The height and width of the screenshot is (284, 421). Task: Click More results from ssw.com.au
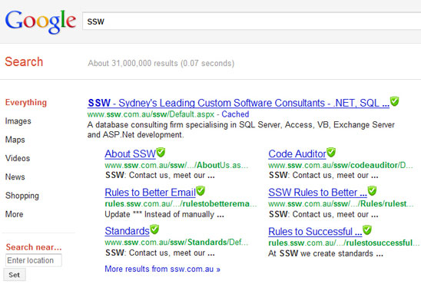point(162,269)
